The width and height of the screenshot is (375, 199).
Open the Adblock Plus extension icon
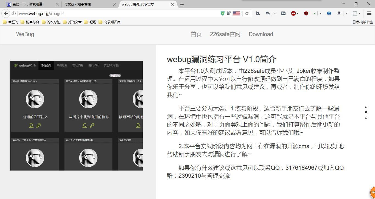tap(293, 13)
